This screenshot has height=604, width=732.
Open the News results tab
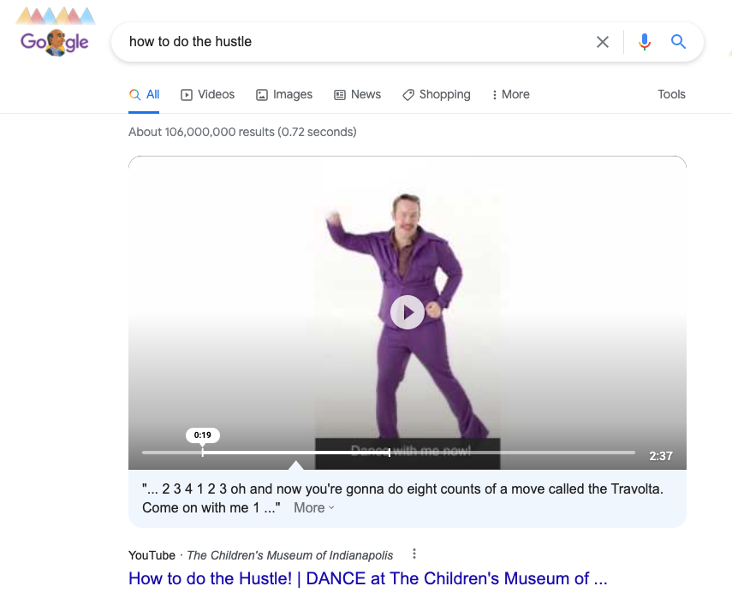click(357, 95)
